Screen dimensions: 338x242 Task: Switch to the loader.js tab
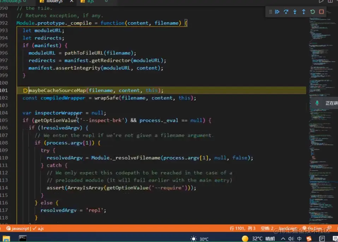(54, 1)
